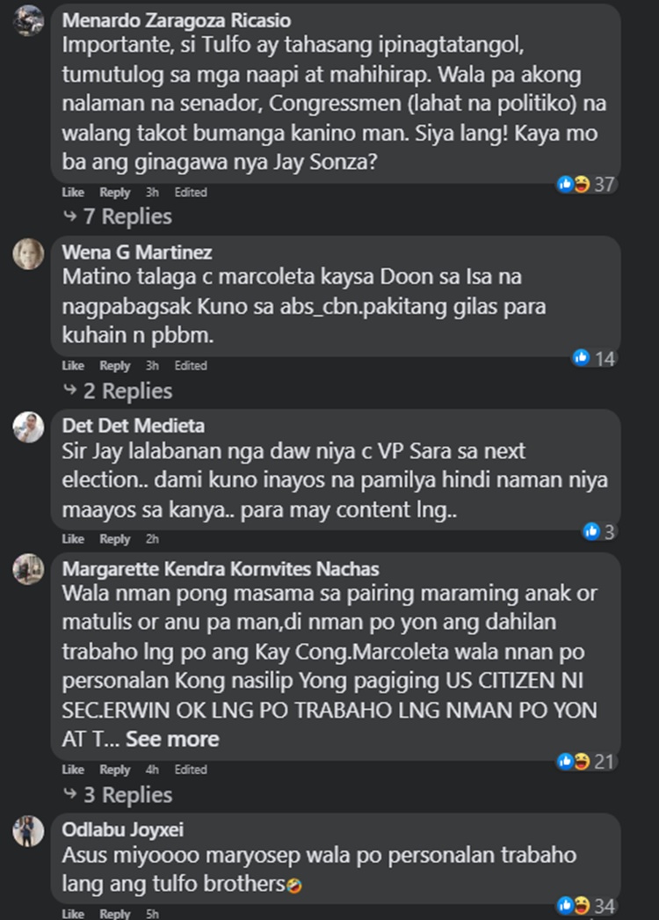Toggle Like on Menardo's comment
This screenshot has height=920, width=659.
(72, 192)
